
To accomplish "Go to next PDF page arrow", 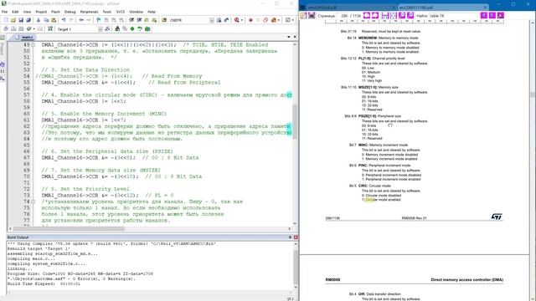I will tap(375, 15).
